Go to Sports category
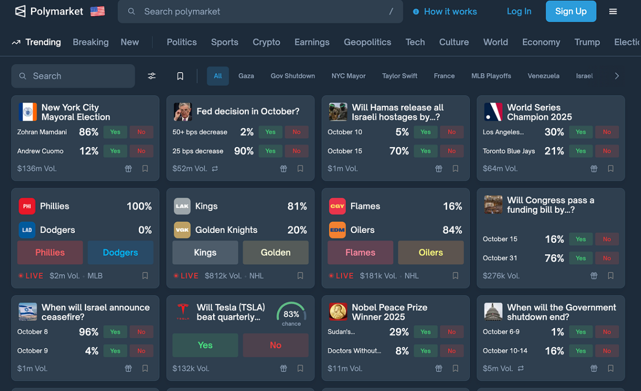This screenshot has width=641, height=391. tap(224, 42)
